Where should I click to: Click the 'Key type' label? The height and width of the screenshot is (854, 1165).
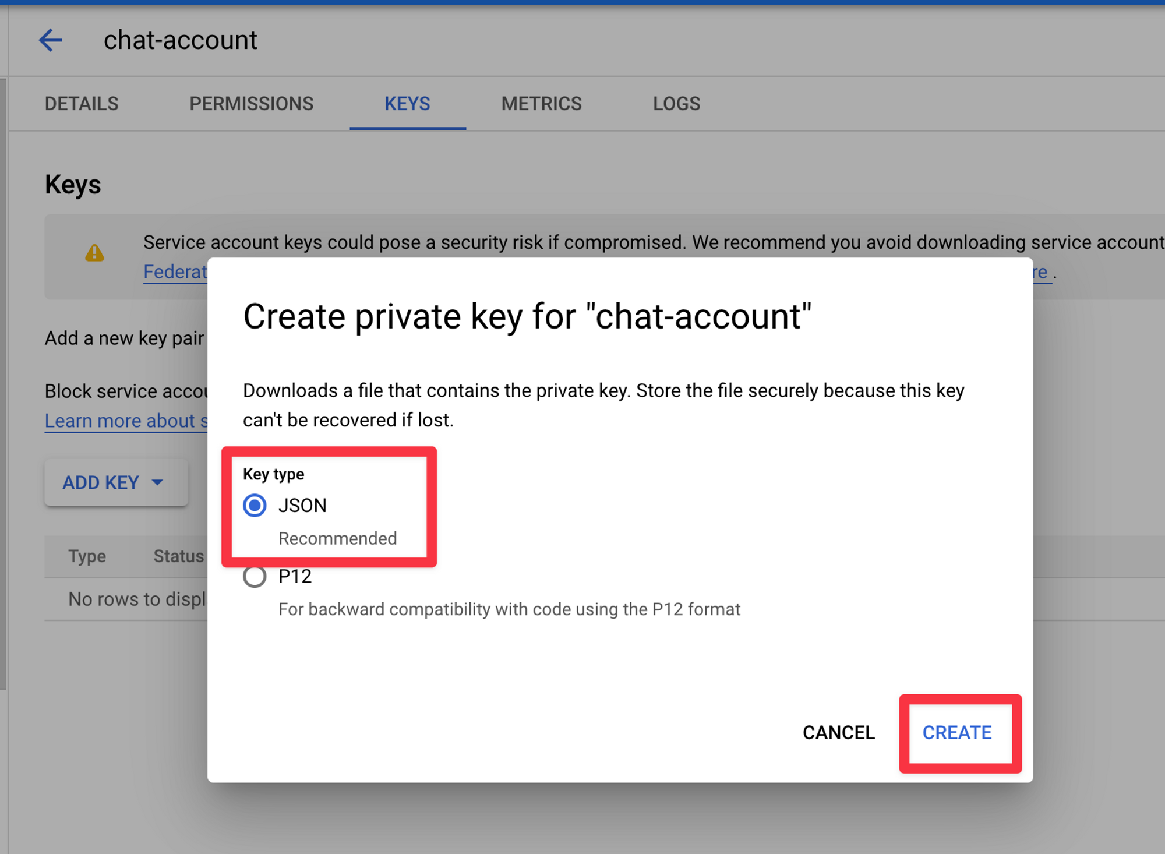point(273,474)
